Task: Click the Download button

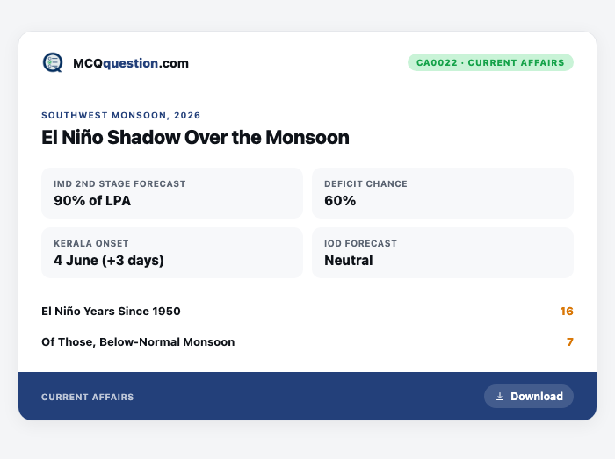Action: click(529, 397)
